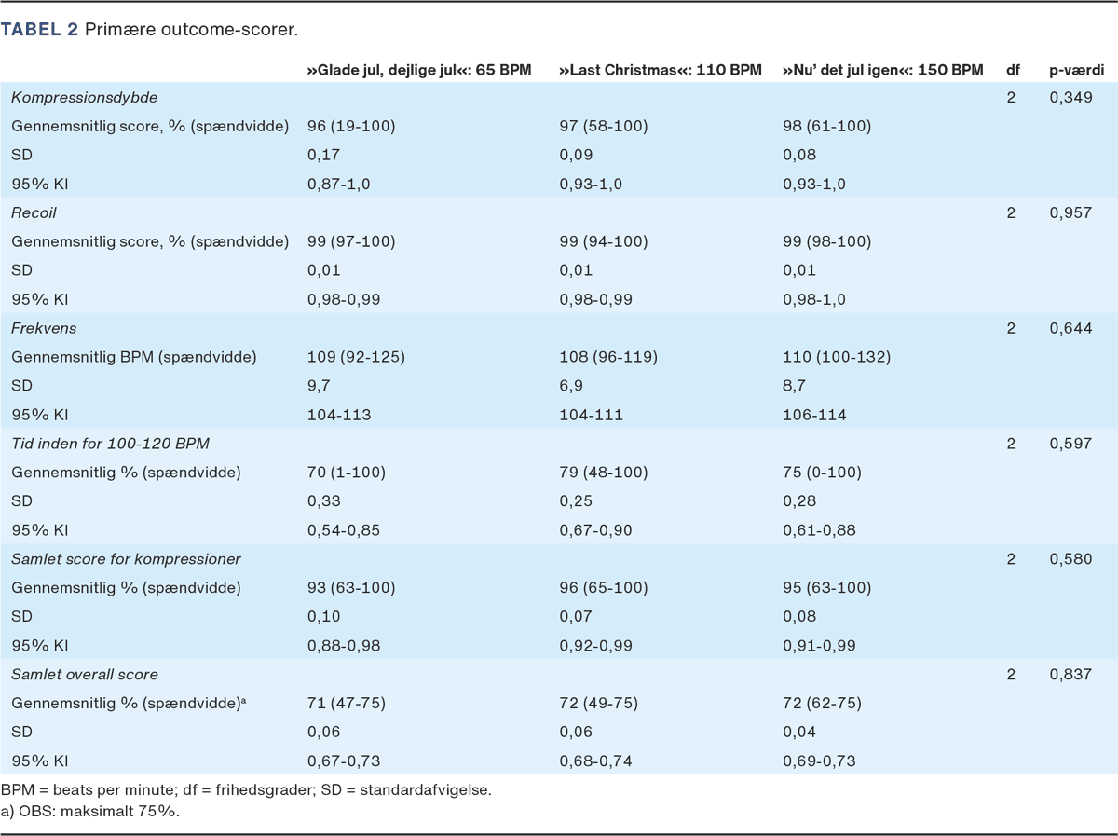Select the 'Recoil' section heading
Image resolution: width=1118 pixels, height=836 pixels.
pos(34,212)
